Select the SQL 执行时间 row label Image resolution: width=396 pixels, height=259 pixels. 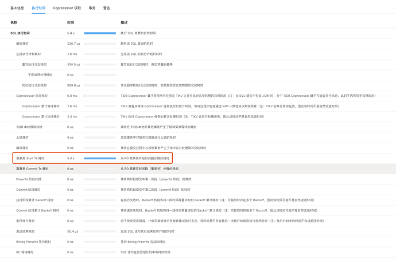click(20, 33)
